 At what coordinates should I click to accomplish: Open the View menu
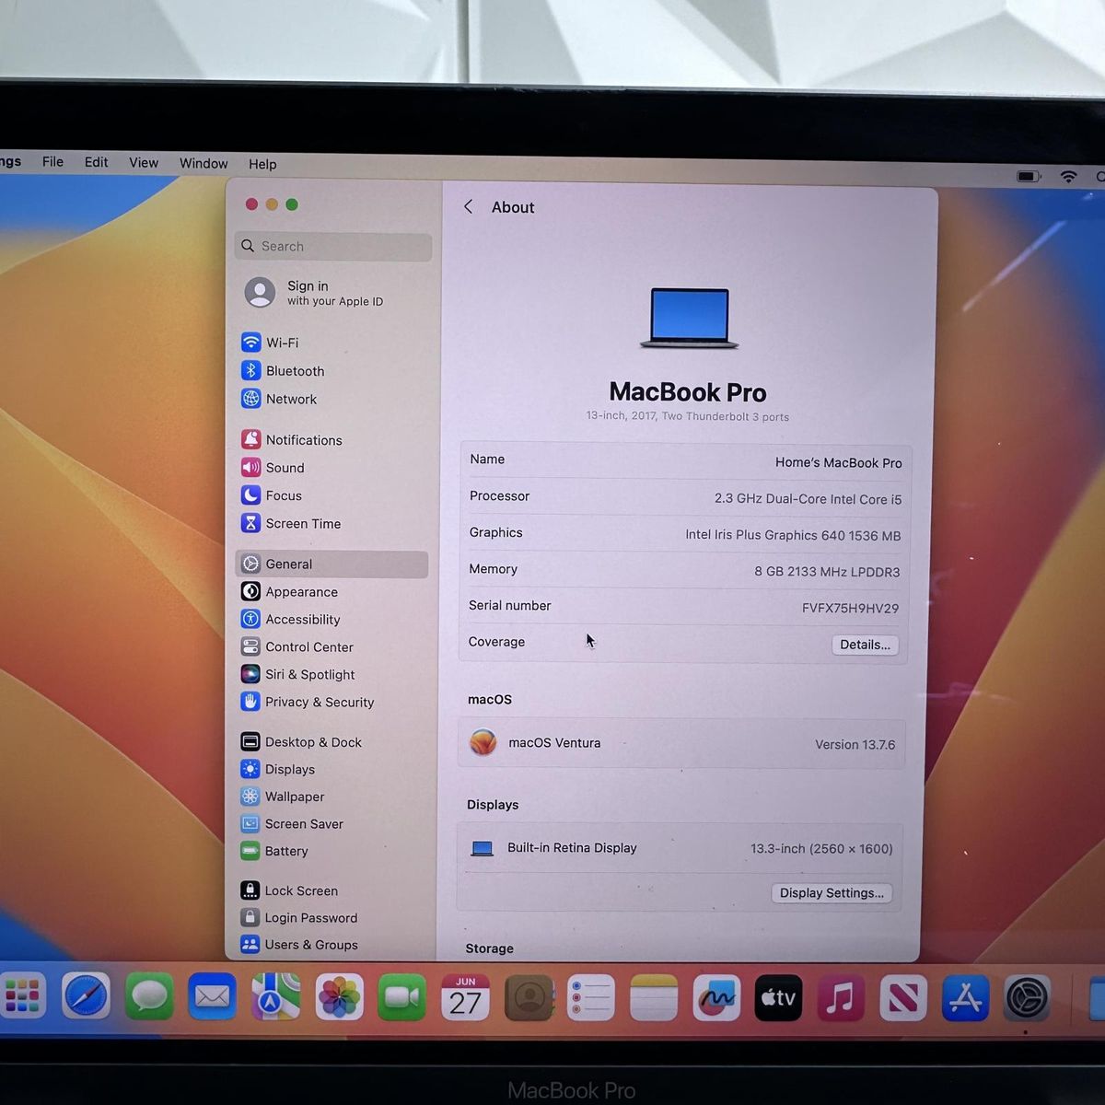(x=143, y=163)
